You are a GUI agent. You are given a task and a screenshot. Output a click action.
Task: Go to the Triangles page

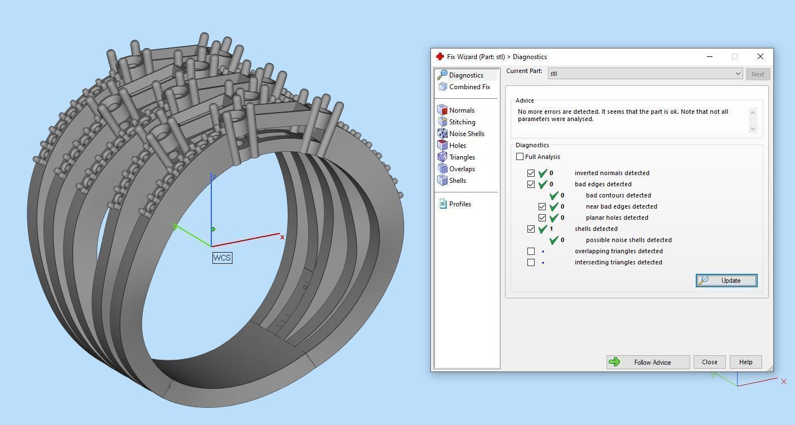point(462,157)
